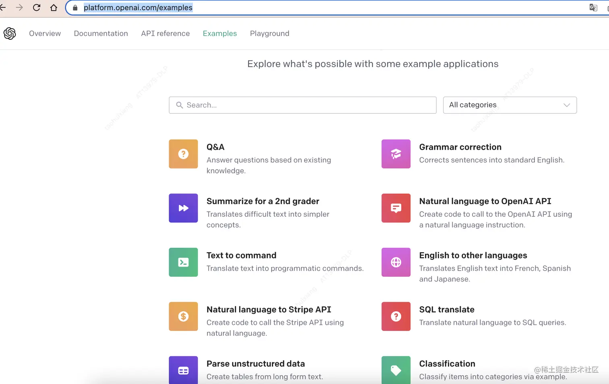609x384 pixels.
Task: Select the Examples tab
Action: click(x=220, y=33)
